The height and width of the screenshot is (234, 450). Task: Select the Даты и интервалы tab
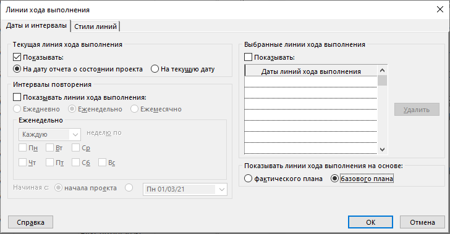(36, 25)
